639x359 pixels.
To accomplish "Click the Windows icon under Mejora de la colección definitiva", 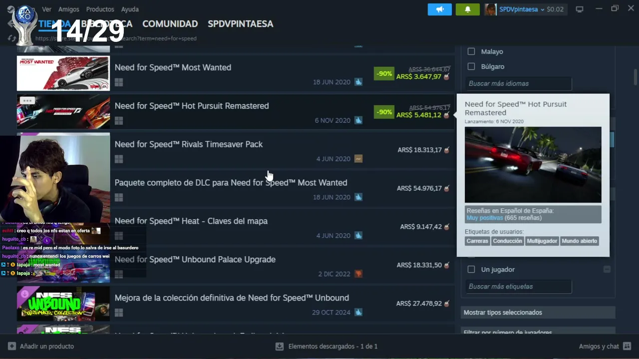I will tap(119, 313).
